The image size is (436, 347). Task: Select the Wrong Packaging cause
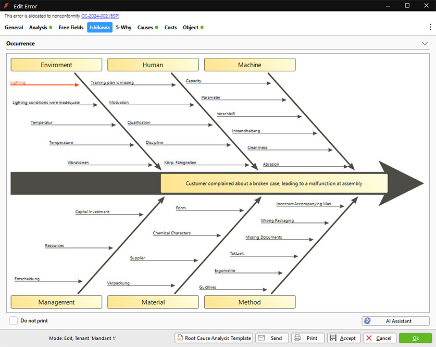(x=277, y=221)
